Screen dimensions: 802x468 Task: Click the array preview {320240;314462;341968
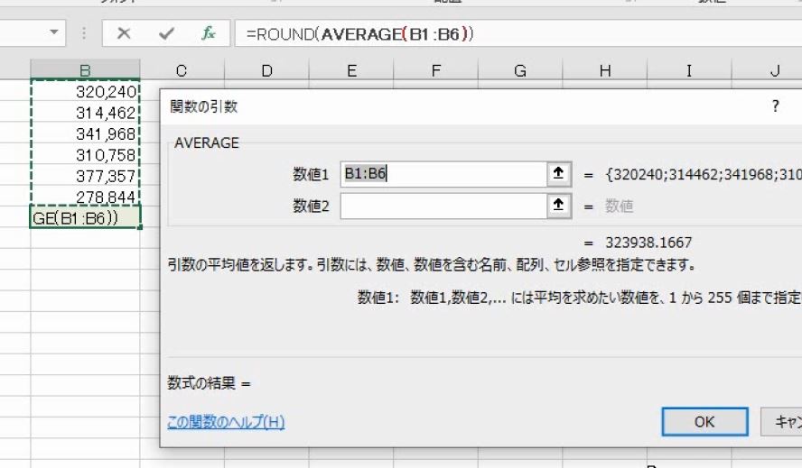click(704, 174)
